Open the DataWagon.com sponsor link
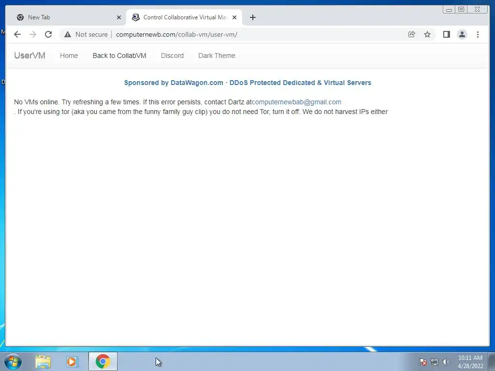Image resolution: width=495 pixels, height=371 pixels. pos(247,83)
